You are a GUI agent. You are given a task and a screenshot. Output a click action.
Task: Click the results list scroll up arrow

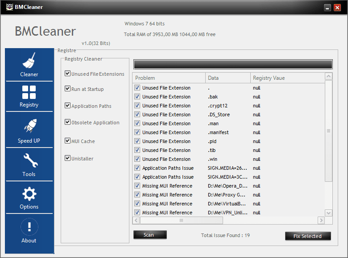[328, 76]
